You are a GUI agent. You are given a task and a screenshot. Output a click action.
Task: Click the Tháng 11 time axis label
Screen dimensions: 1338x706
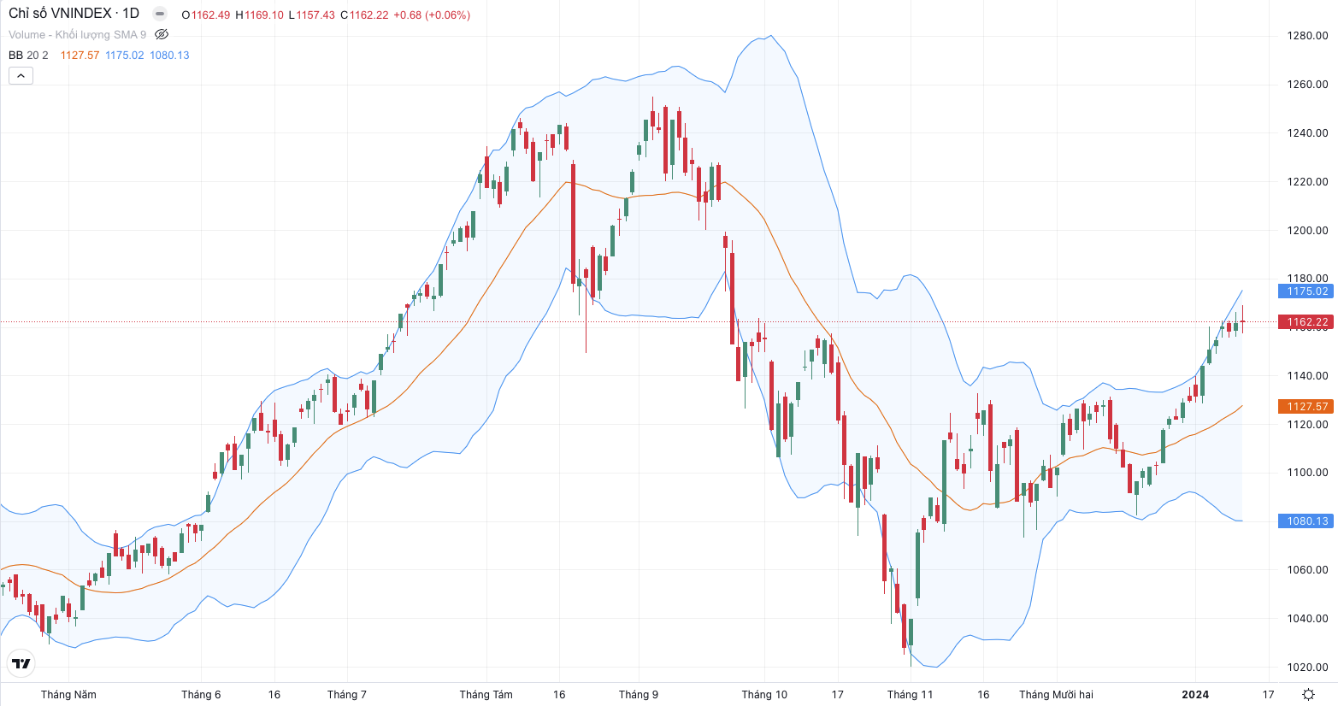(x=910, y=694)
